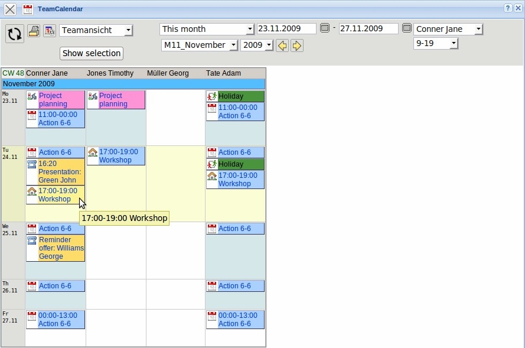Open the Teamansicht view dropdown

click(x=96, y=30)
